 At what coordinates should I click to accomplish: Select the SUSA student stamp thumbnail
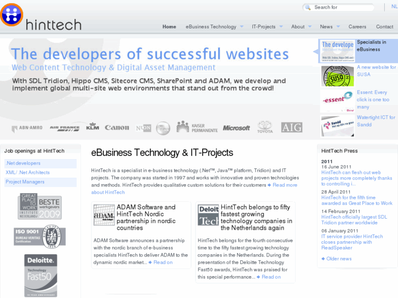pyautogui.click(x=338, y=76)
